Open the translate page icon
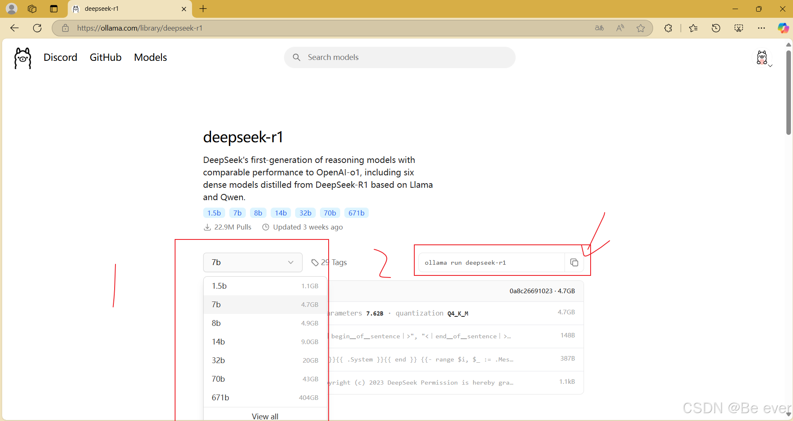Image resolution: width=793 pixels, height=421 pixels. tap(599, 28)
